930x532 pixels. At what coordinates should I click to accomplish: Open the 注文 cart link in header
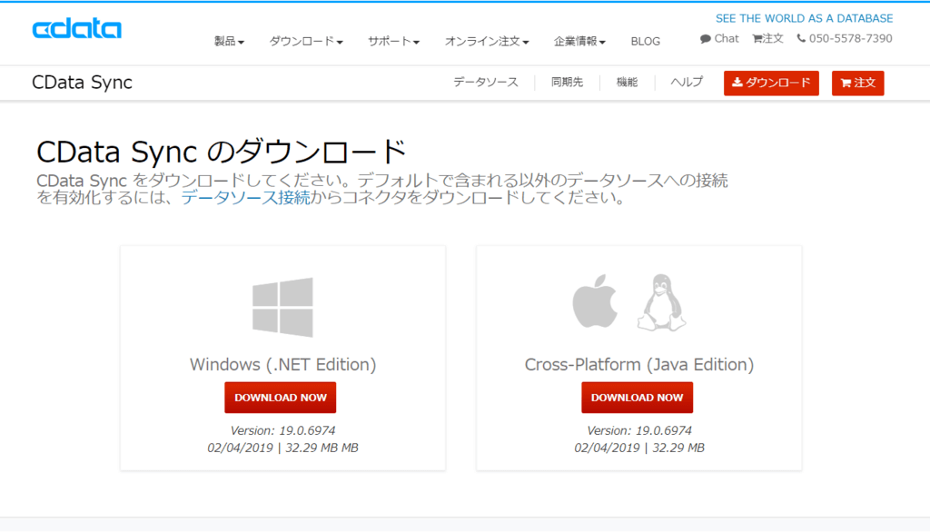click(768, 38)
